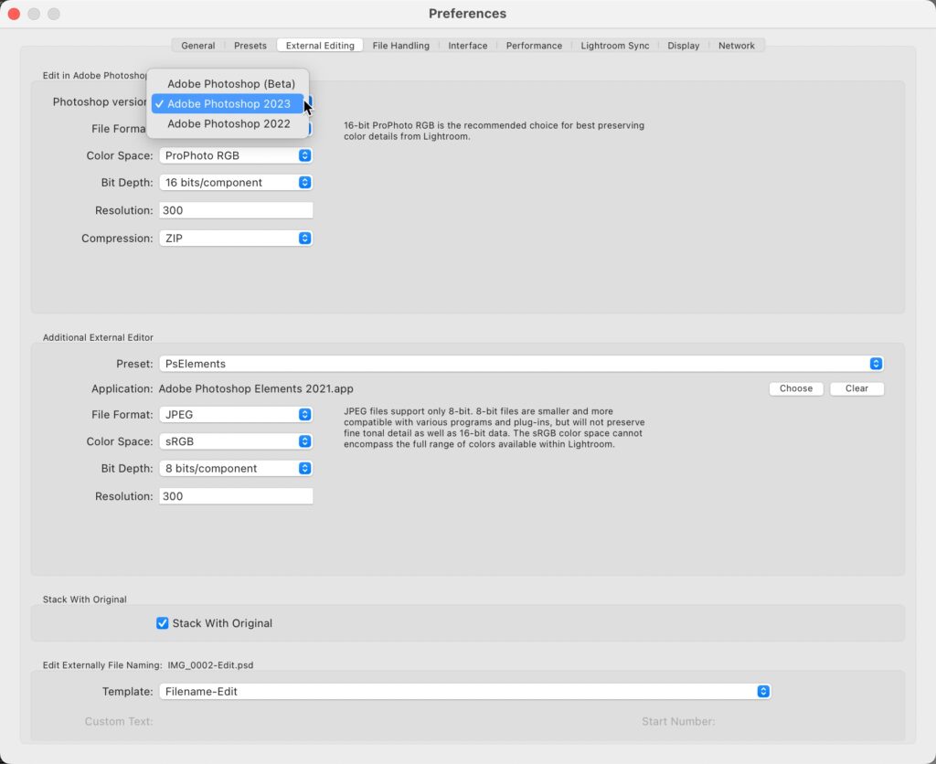Open the ProPhoto RGB Color Space dropdown
Screen dimensions: 936x764
[x=236, y=156]
